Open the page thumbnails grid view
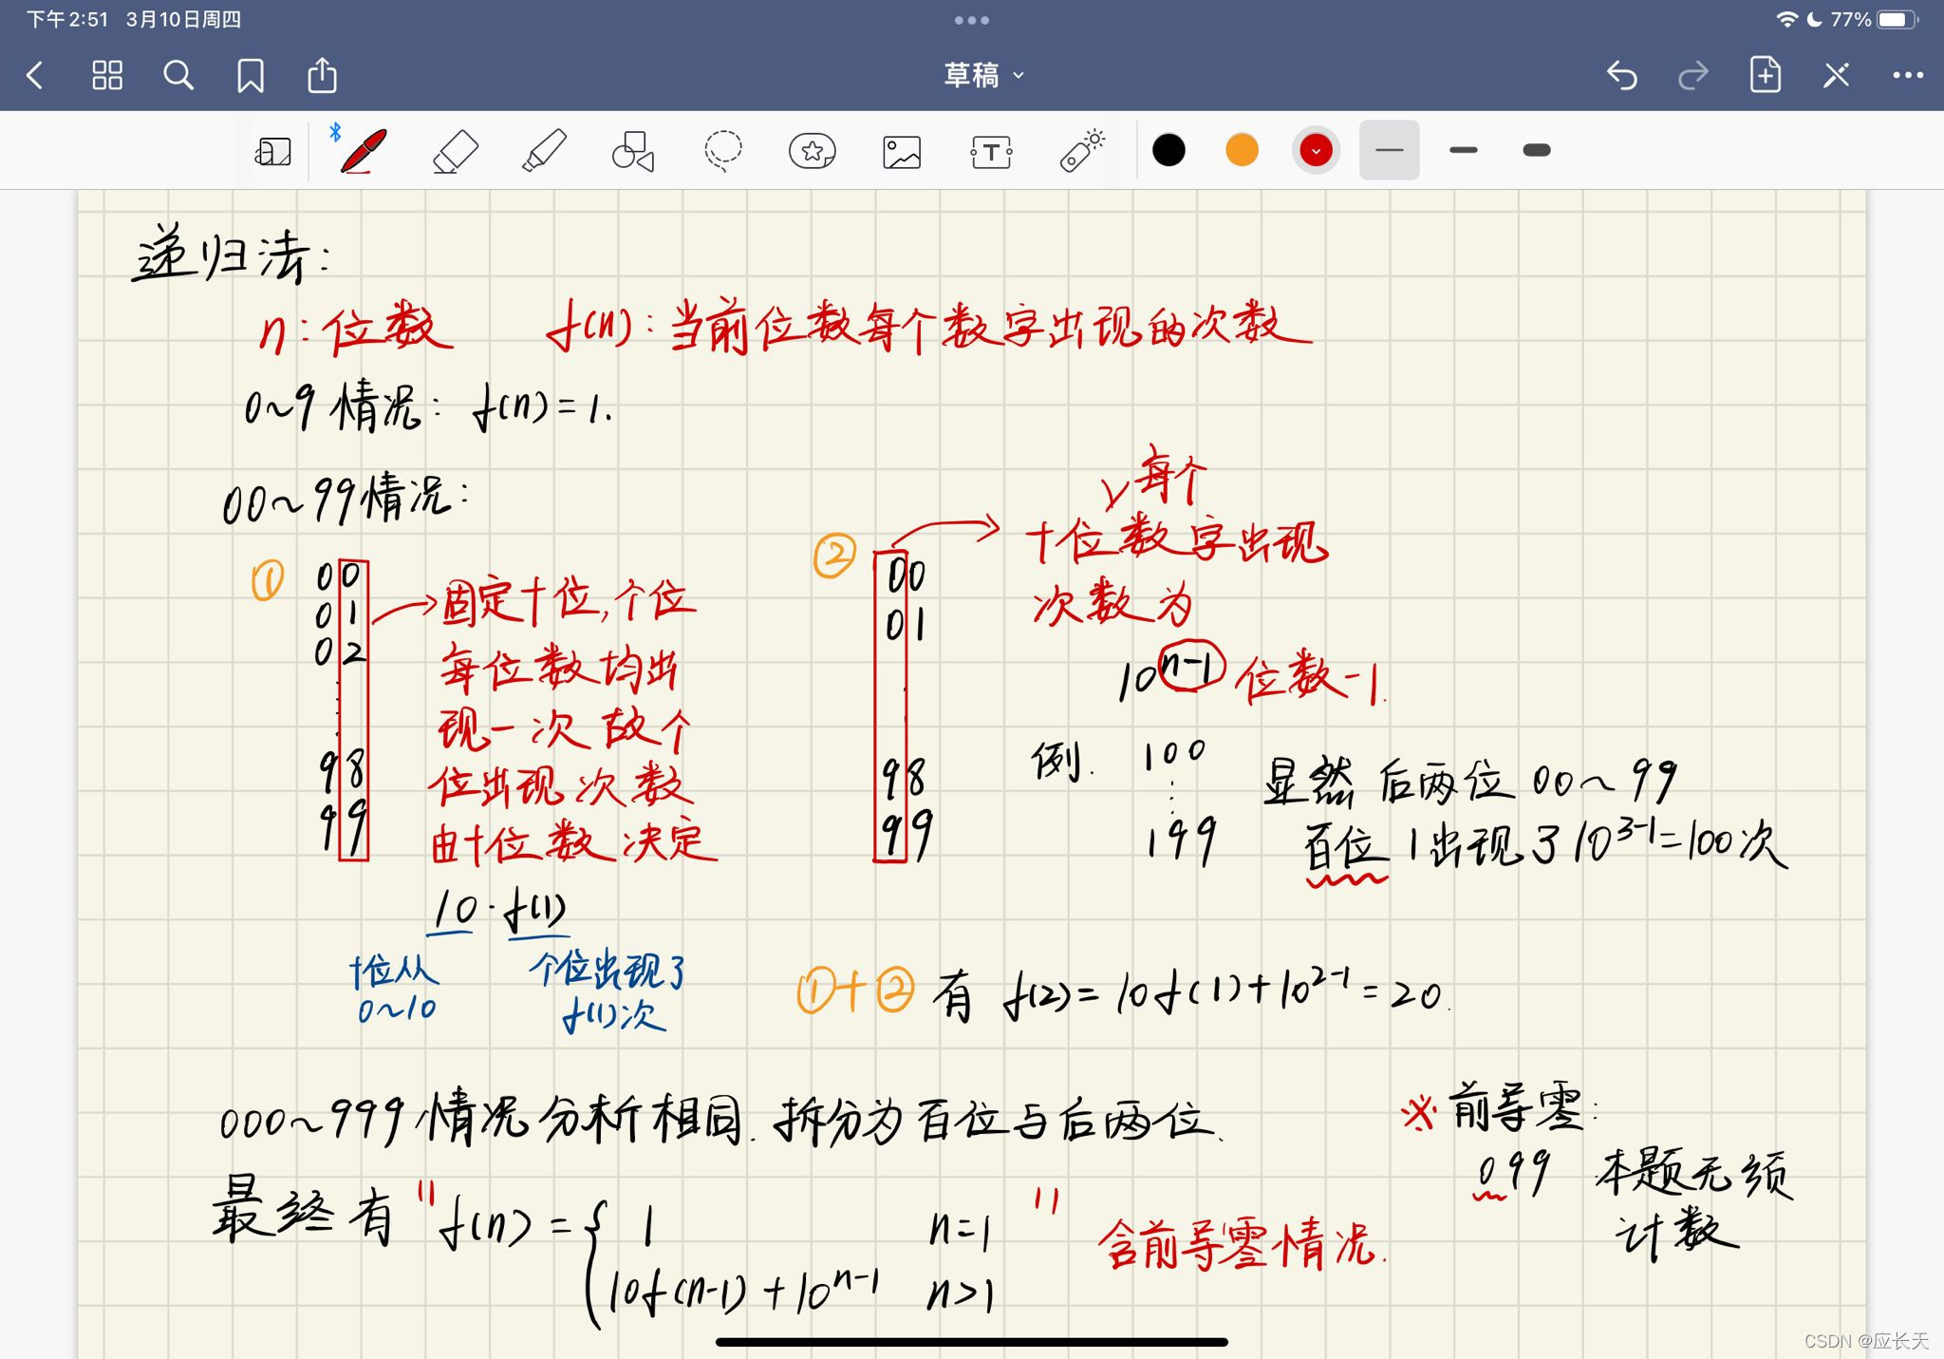Viewport: 1944px width, 1359px height. click(x=107, y=75)
